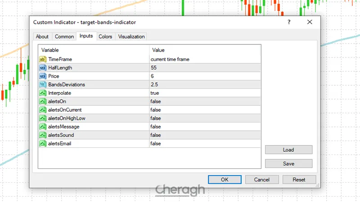Select the HalfLength value 55 field
Viewport: 360px width, 202px height.
coord(205,68)
